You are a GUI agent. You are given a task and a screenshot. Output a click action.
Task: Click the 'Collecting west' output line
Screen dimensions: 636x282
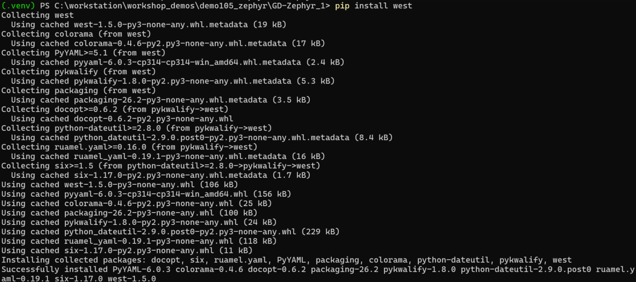click(38, 15)
